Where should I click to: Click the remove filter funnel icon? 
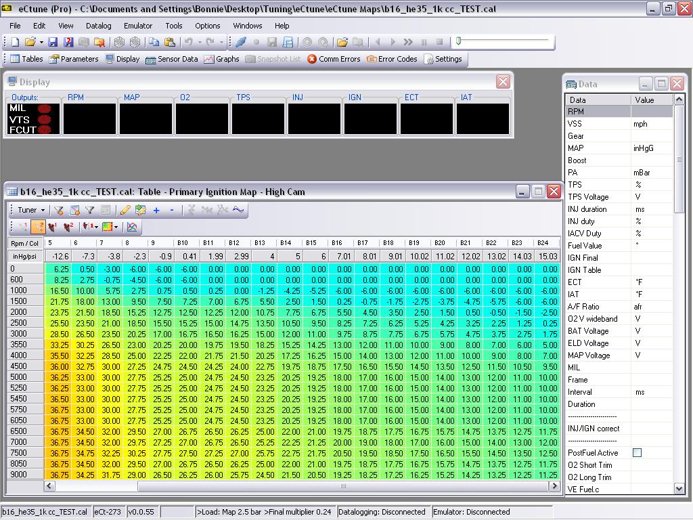(59, 210)
